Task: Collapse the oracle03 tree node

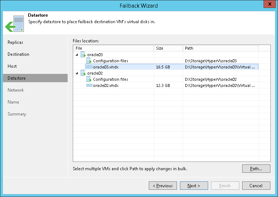Action: (x=77, y=55)
